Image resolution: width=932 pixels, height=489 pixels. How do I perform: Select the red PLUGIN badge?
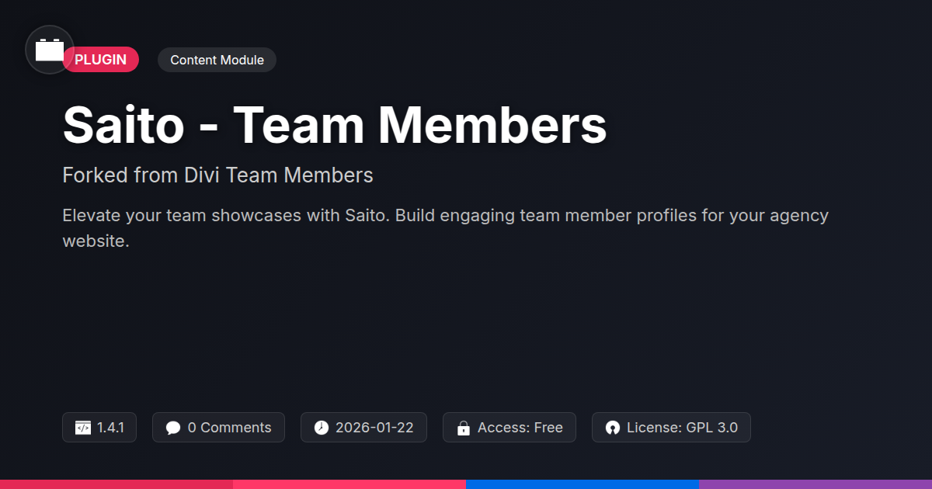click(x=100, y=60)
